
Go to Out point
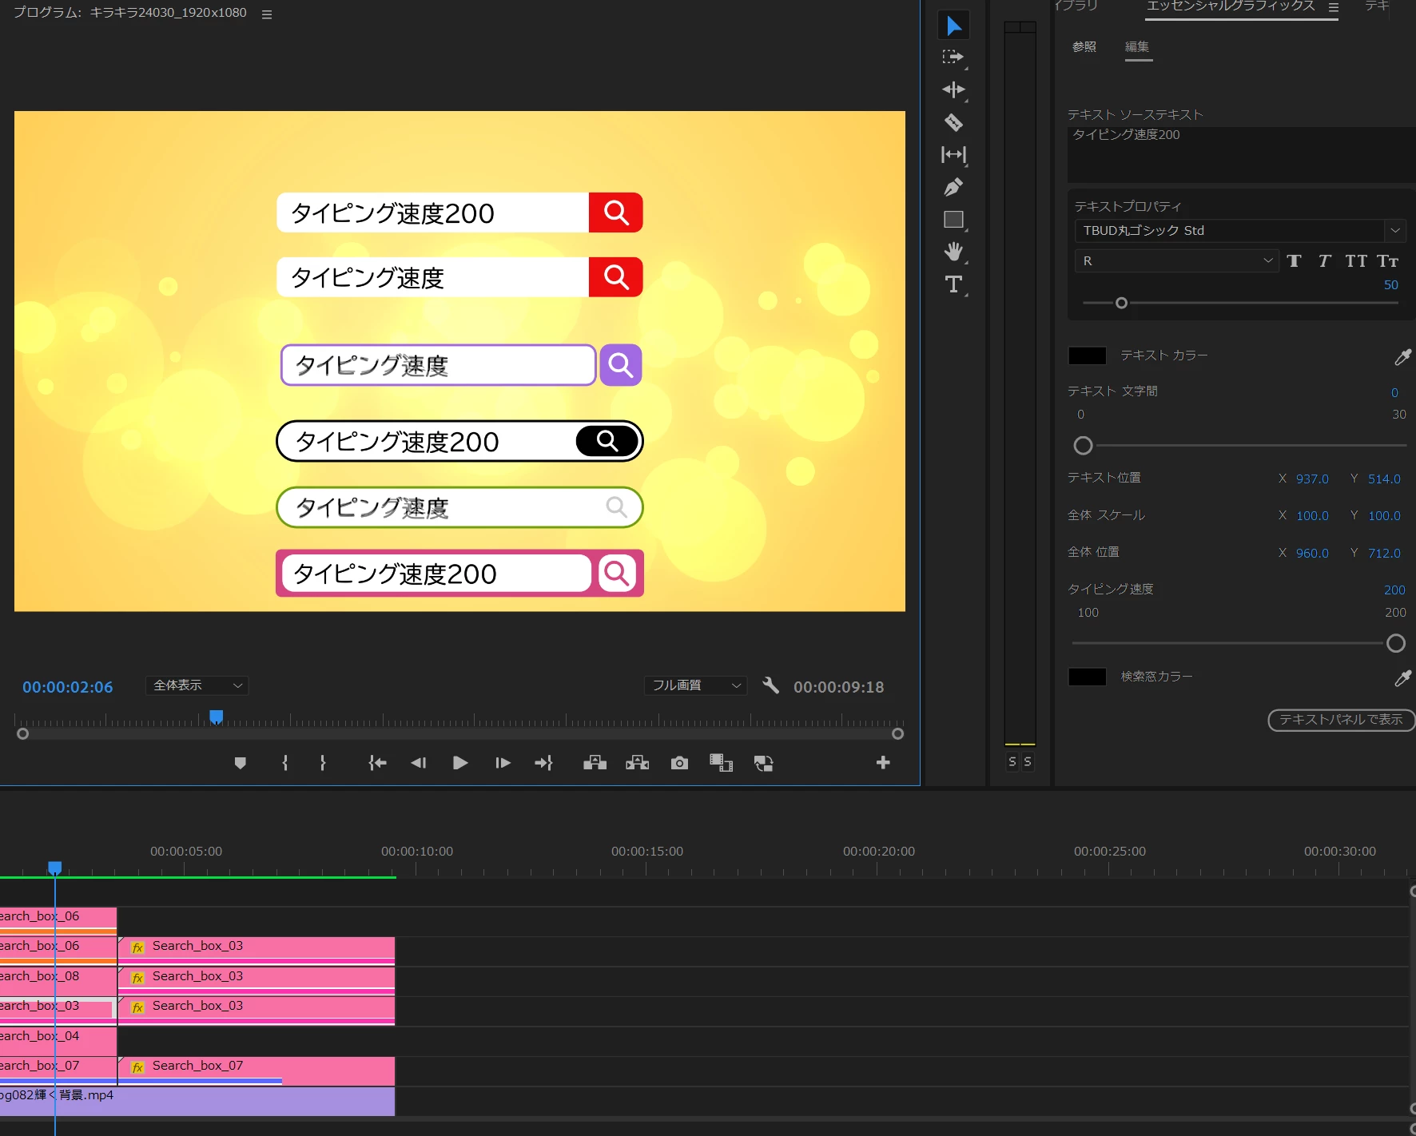coord(544,763)
